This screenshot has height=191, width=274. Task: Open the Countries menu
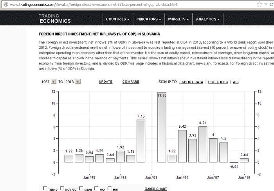[117, 19]
